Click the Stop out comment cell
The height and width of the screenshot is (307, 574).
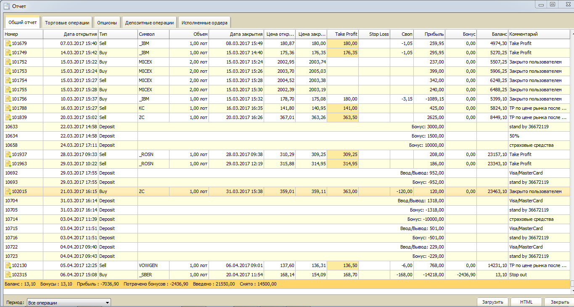tap(539, 275)
